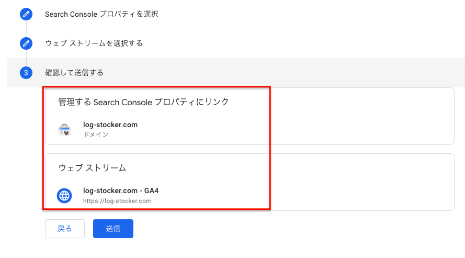Open the https://log-stocker.com stream URL
This screenshot has height=258, width=465.
click(117, 201)
